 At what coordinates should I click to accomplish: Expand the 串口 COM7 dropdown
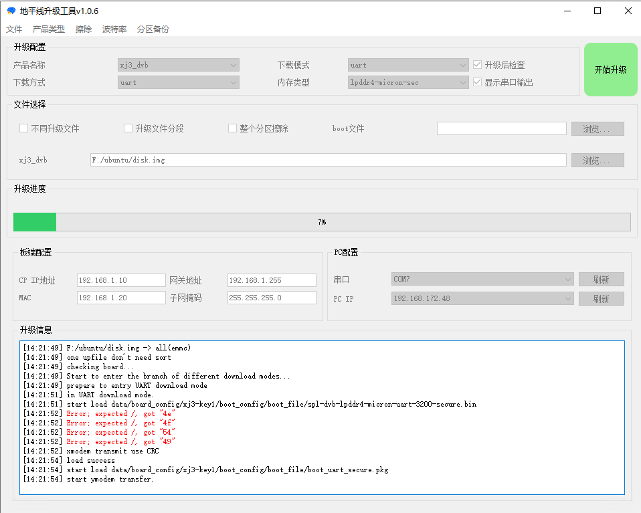482,279
